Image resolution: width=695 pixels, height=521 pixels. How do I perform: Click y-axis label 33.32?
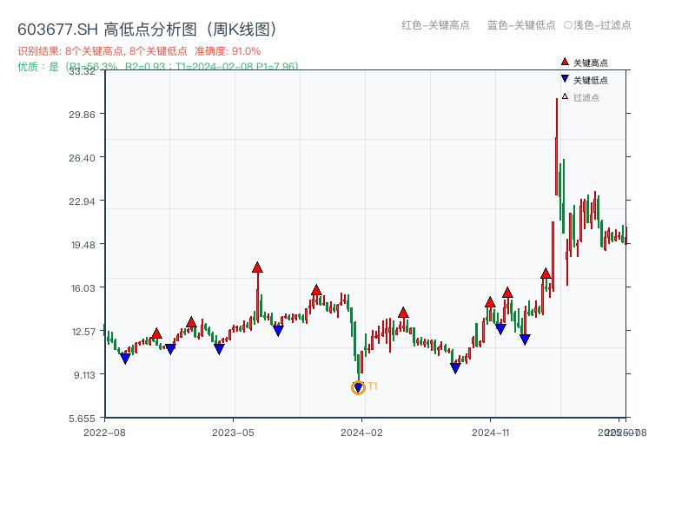click(82, 71)
